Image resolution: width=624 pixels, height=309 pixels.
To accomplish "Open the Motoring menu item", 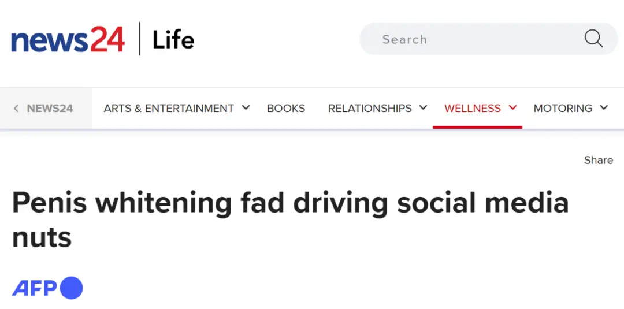I will tap(563, 109).
